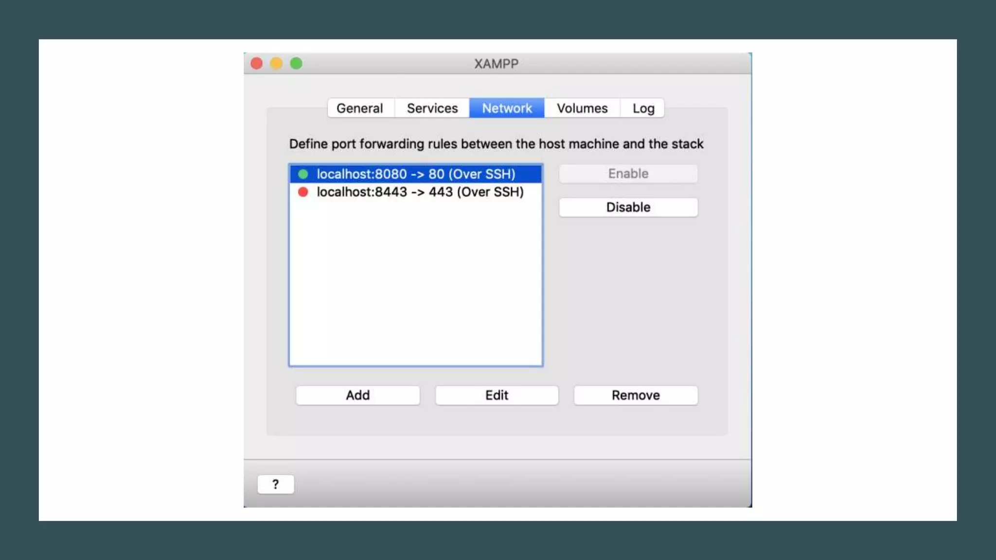
Task: Click the green status dot for localhost:8080
Action: pyautogui.click(x=303, y=174)
